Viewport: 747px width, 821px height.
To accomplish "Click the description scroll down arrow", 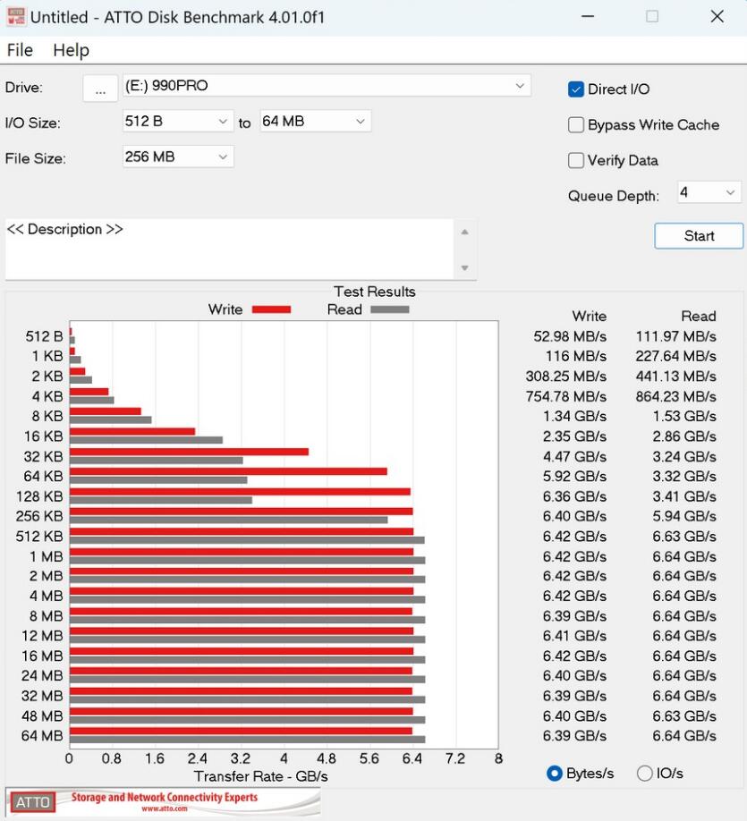I will pos(464,267).
